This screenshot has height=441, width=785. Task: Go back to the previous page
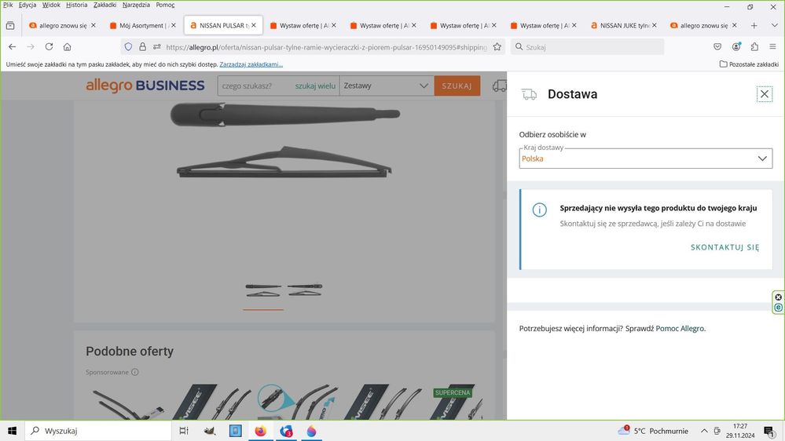point(12,46)
